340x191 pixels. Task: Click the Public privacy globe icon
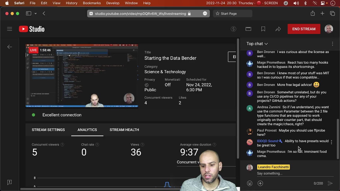click(147, 85)
